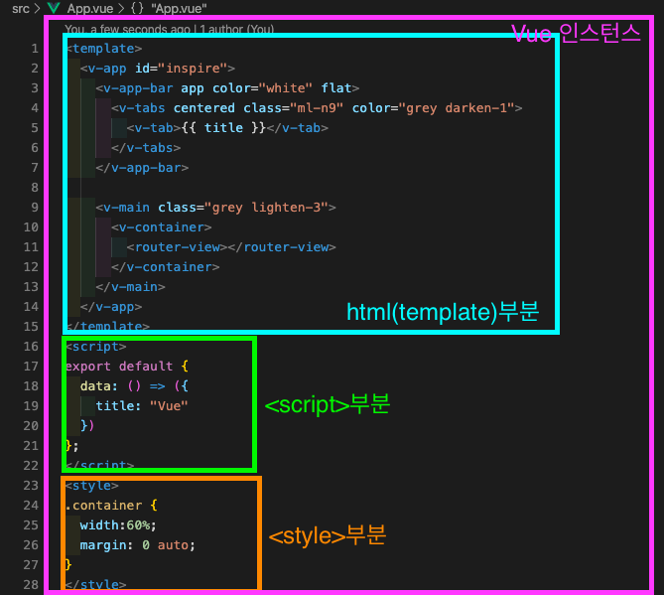This screenshot has height=595, width=664.
Task: Click the "grey lighten-3" class value
Action: pyautogui.click(x=266, y=208)
